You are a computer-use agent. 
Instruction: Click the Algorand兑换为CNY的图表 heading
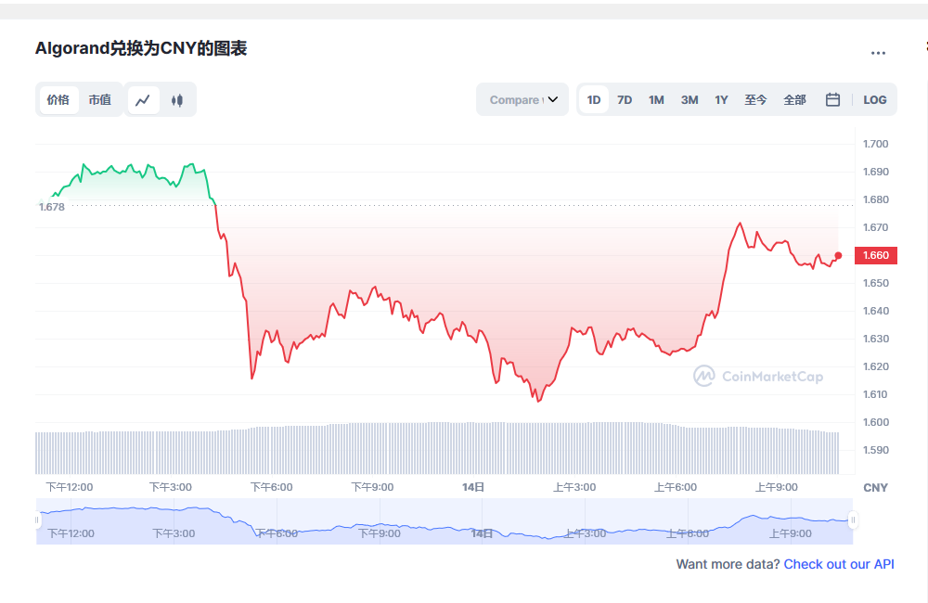141,48
